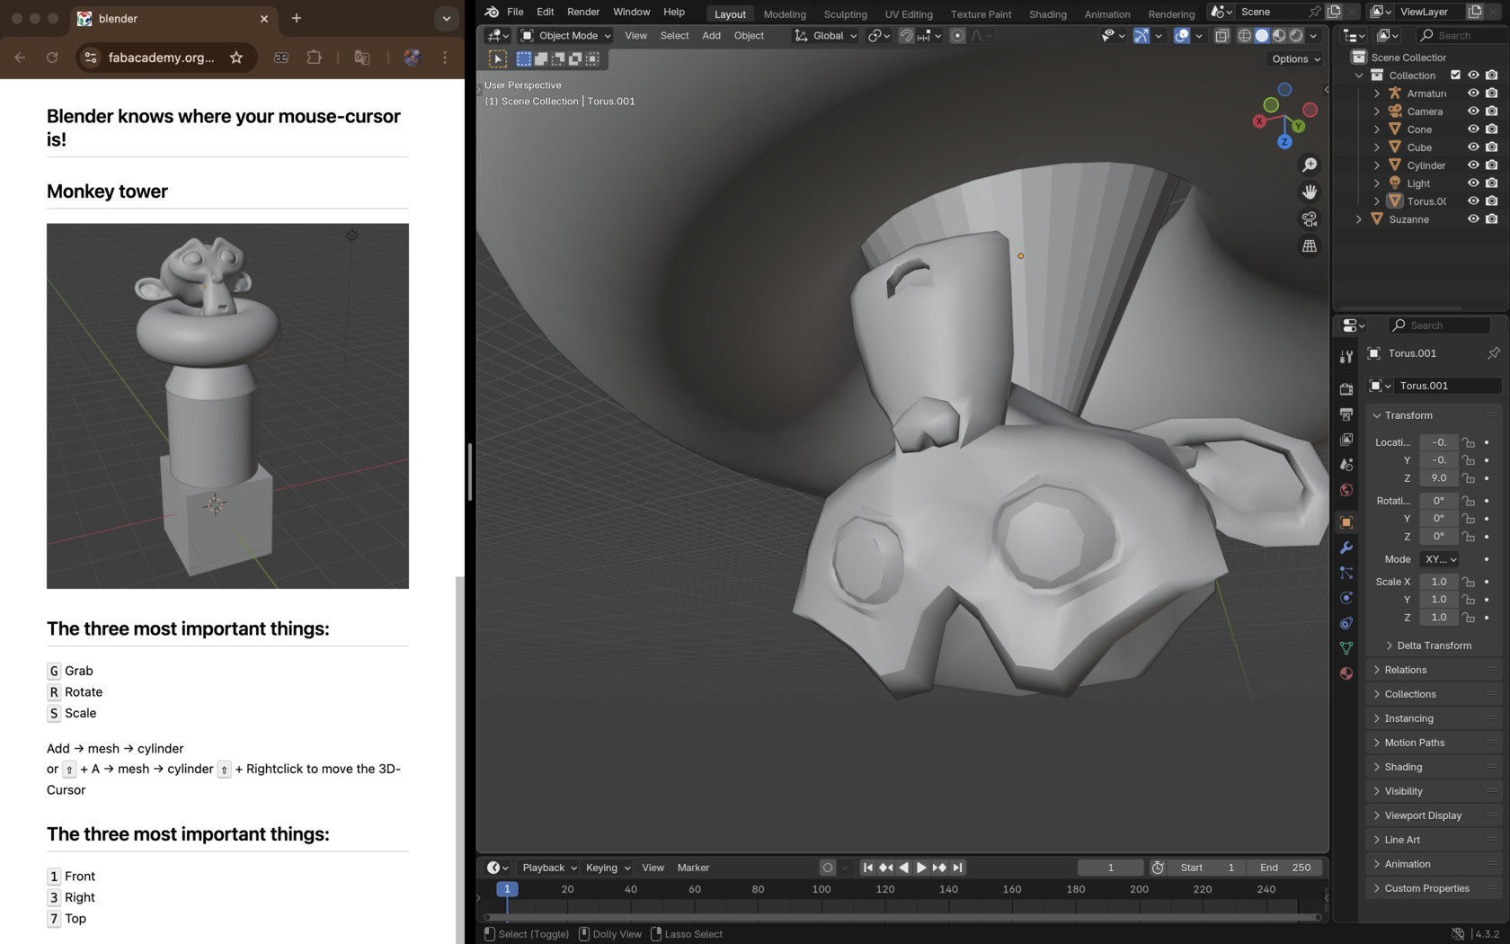Screen dimensions: 1510x944
Task: Open the viewport Add menu
Action: pyautogui.click(x=711, y=36)
